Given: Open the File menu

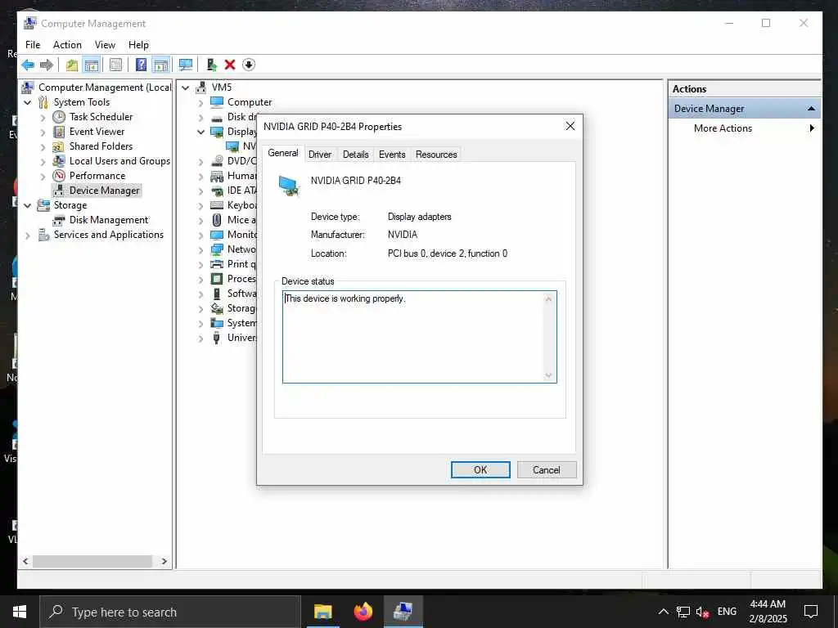Looking at the screenshot, I should click(33, 45).
